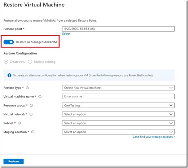Select the Create new radio button
The width and height of the screenshot is (188, 168).
click(6, 62)
